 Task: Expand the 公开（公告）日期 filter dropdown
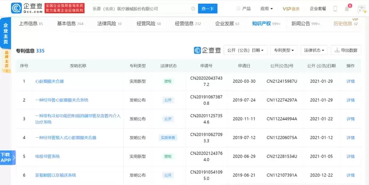(245, 50)
